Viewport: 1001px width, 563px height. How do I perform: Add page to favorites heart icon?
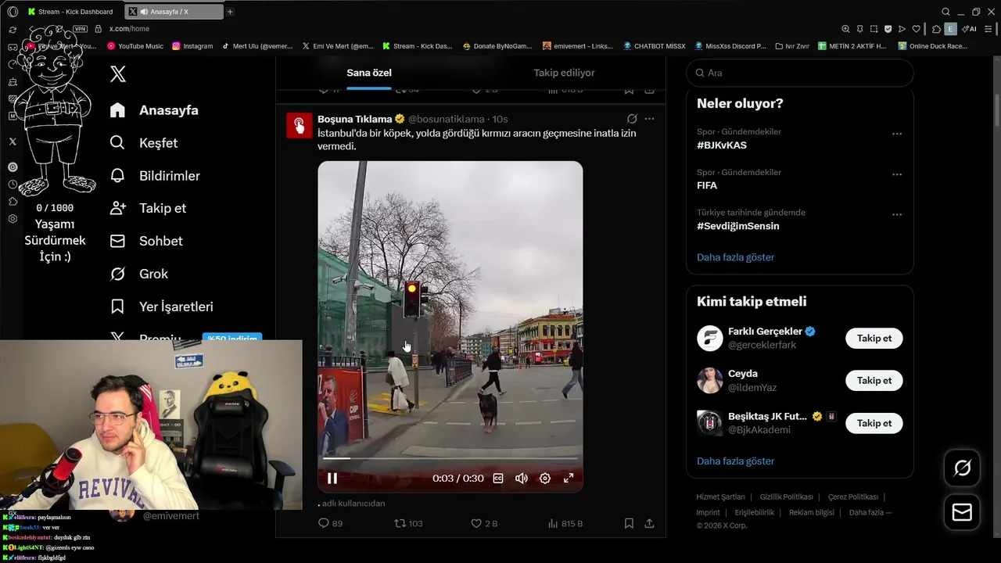coord(916,29)
